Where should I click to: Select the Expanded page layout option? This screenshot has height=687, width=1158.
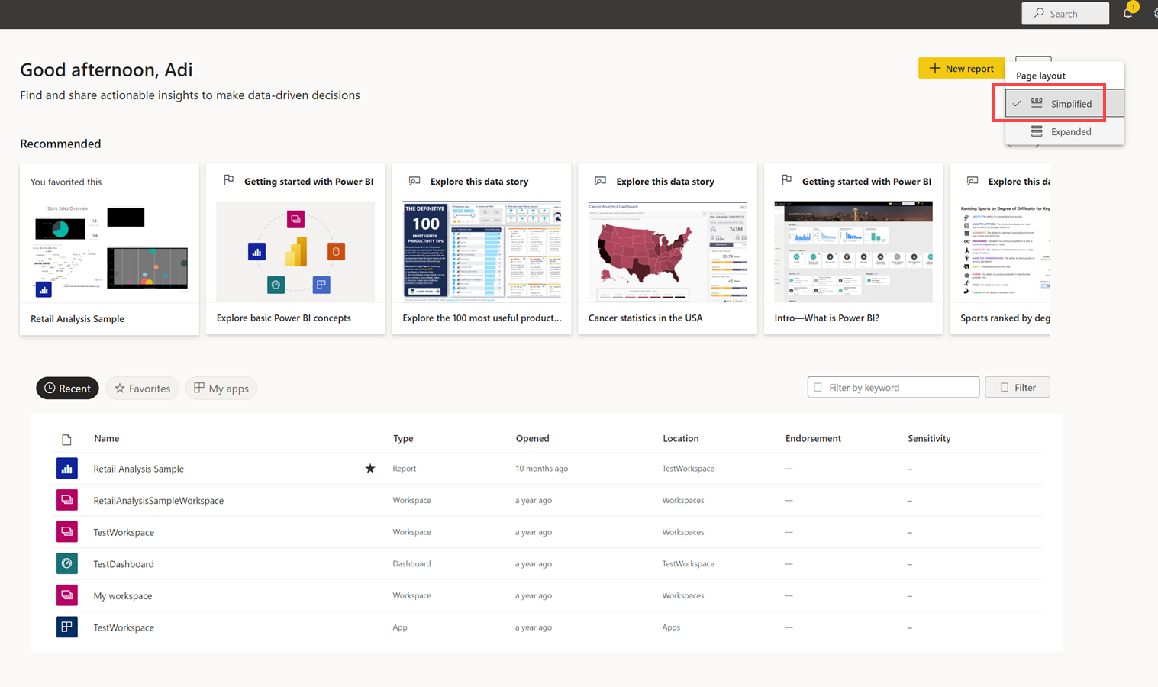pos(1064,131)
